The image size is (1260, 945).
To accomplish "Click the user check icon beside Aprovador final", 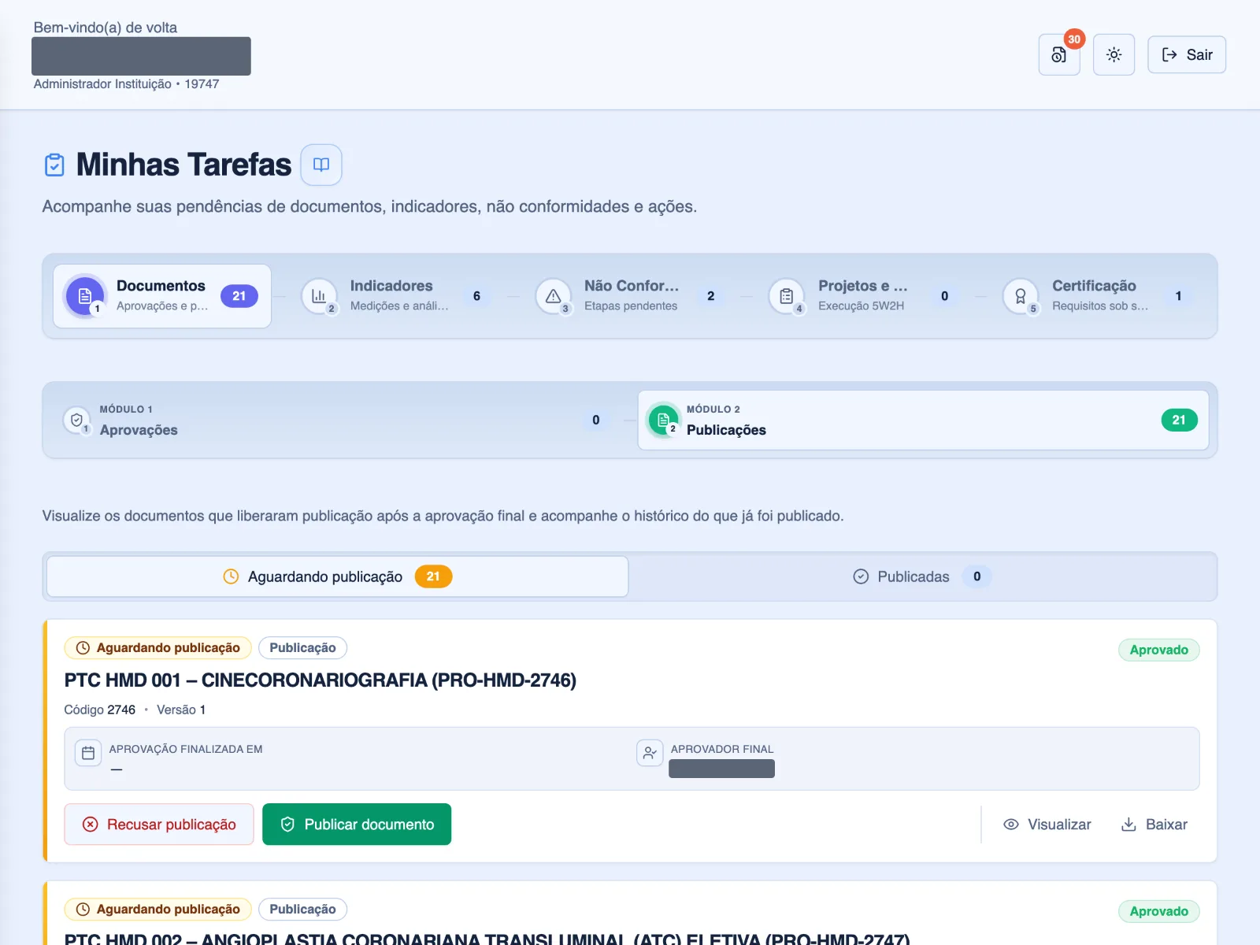I will [650, 753].
